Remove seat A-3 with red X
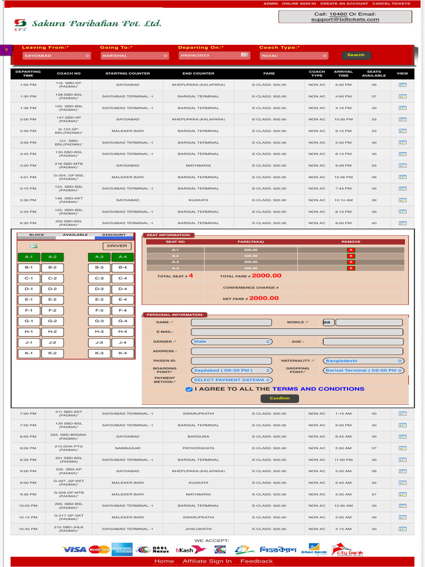 click(x=350, y=262)
